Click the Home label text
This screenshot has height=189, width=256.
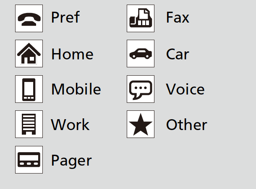72,54
